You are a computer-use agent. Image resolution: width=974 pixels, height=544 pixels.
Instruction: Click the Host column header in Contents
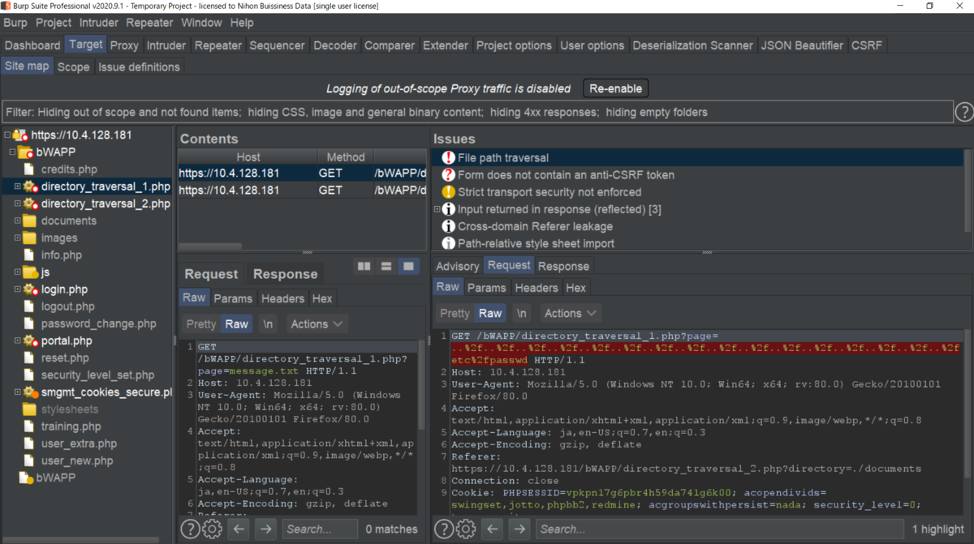pos(248,157)
